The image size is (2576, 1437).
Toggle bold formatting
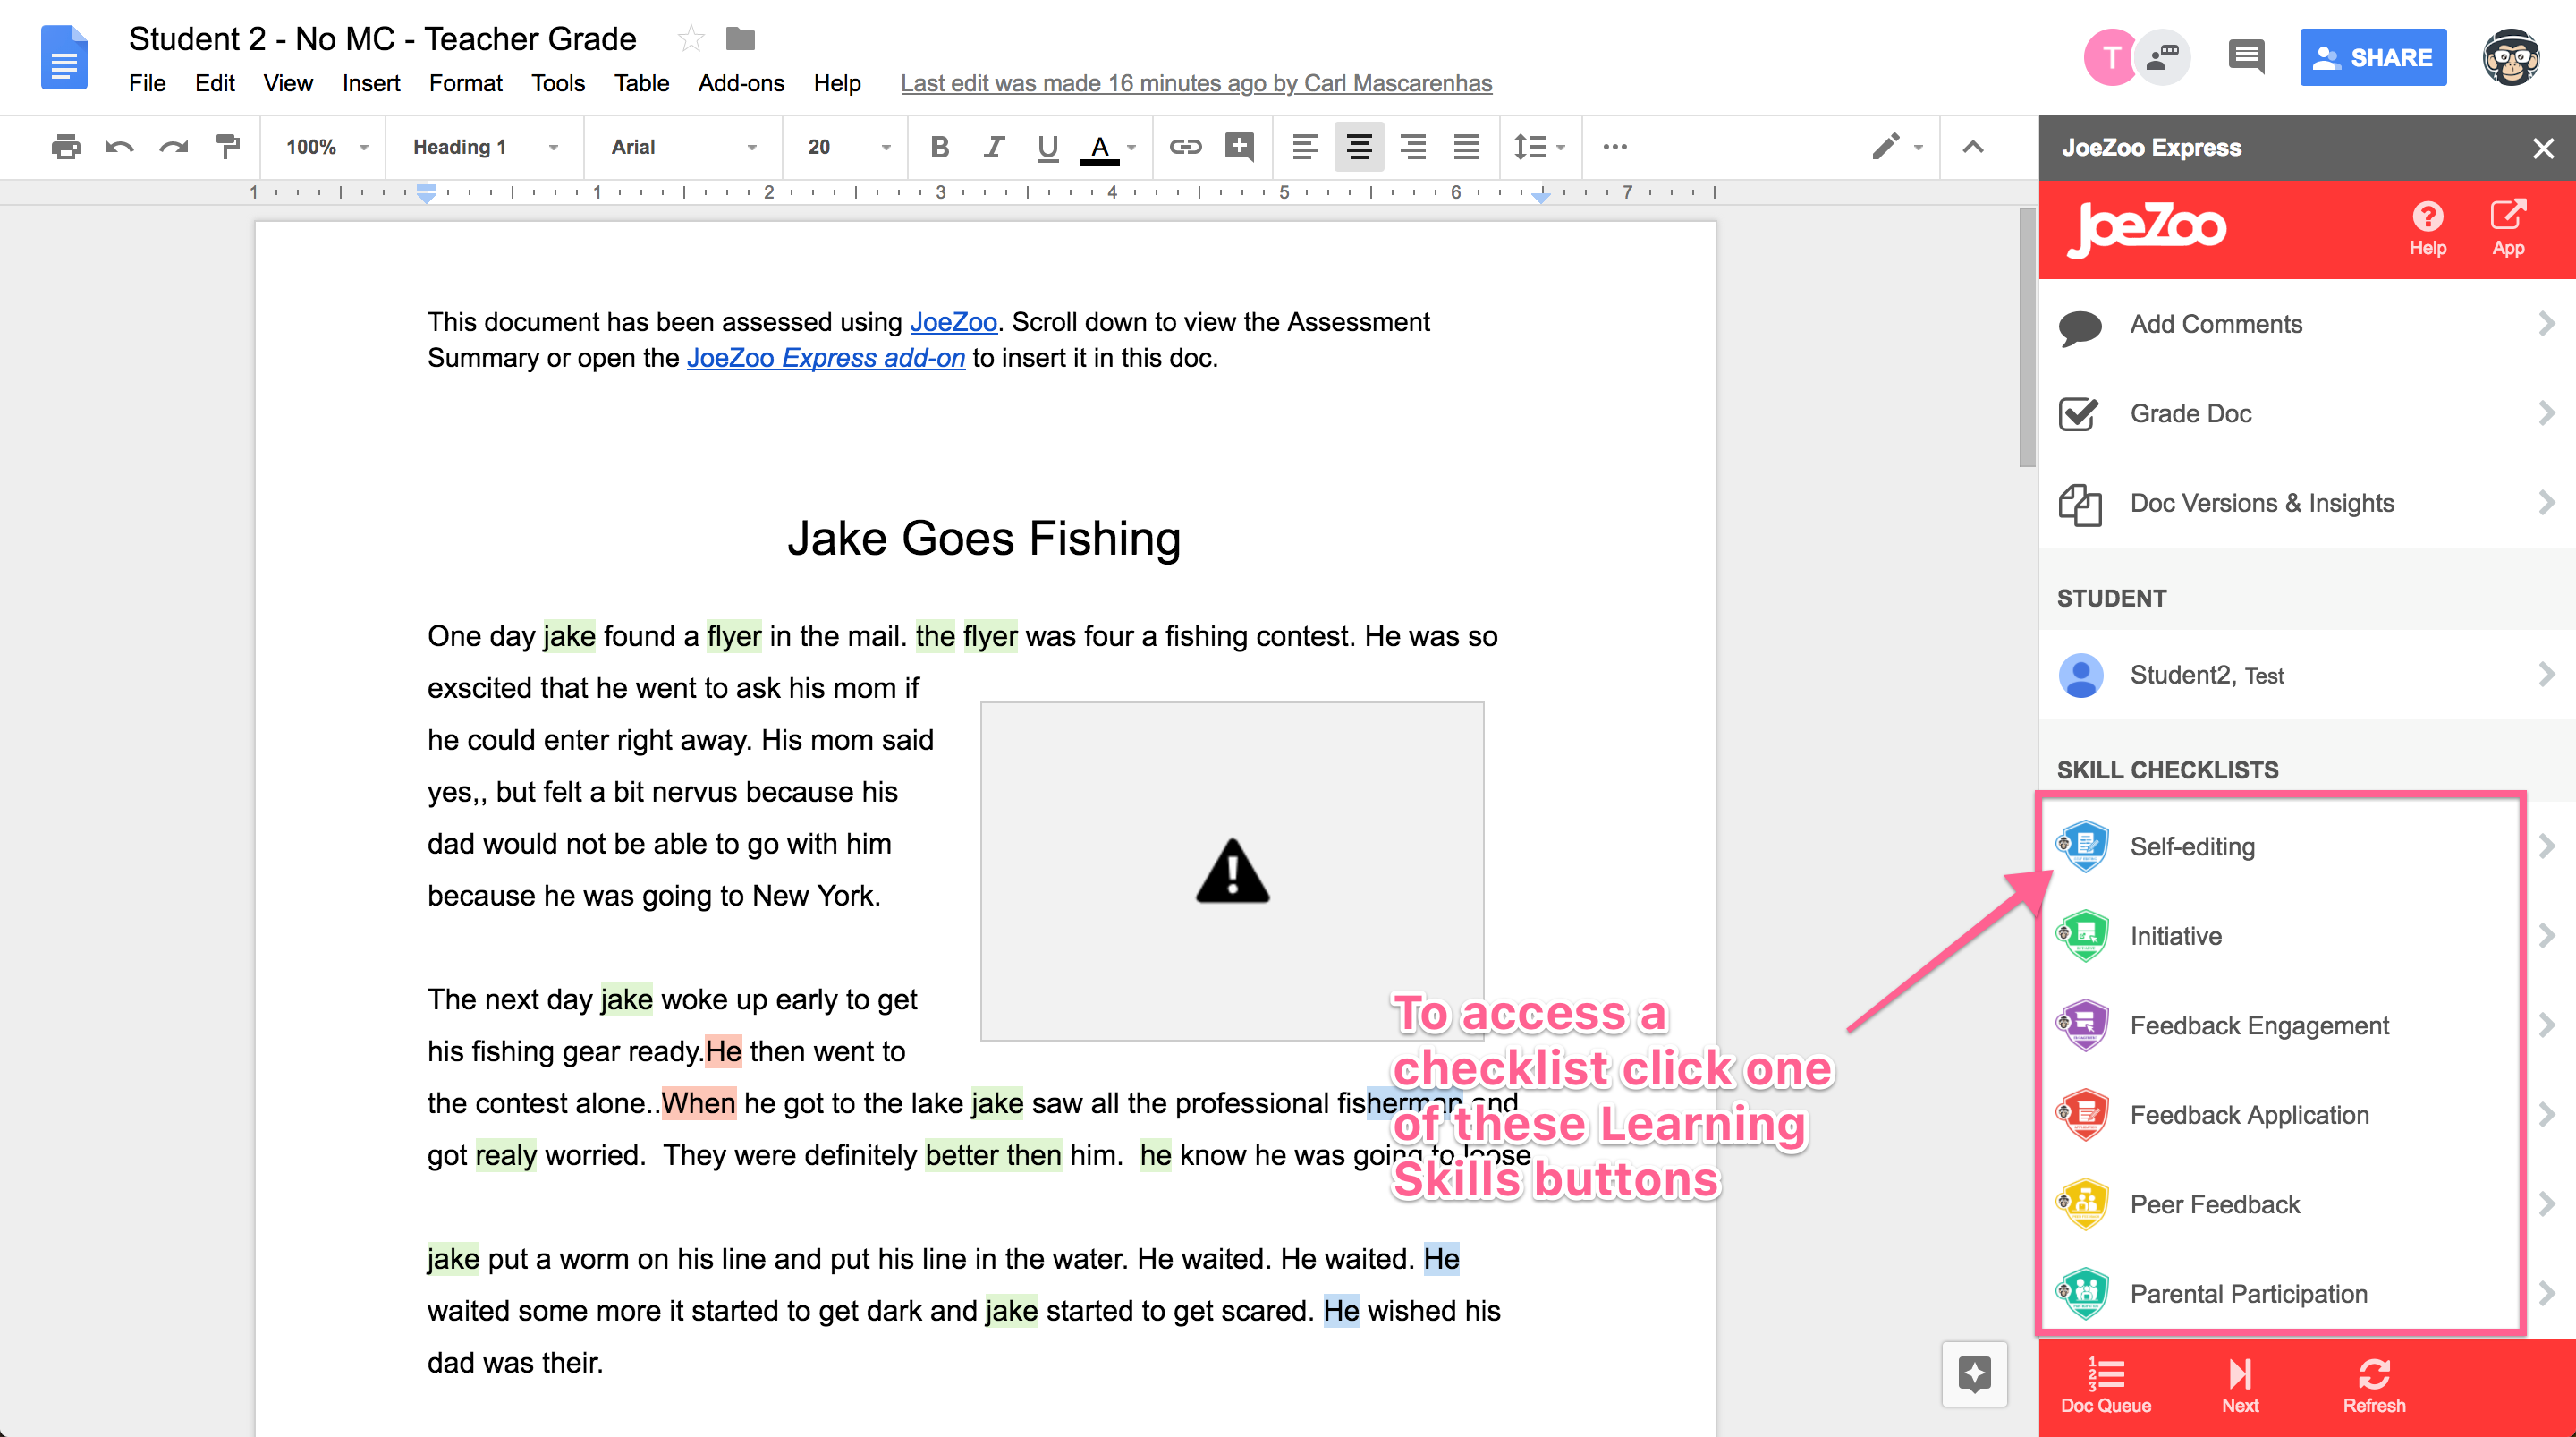[939, 147]
